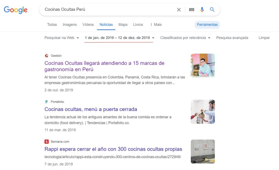Open Pesquisa avançada link
Screen dimensions: 279x170
232,38
